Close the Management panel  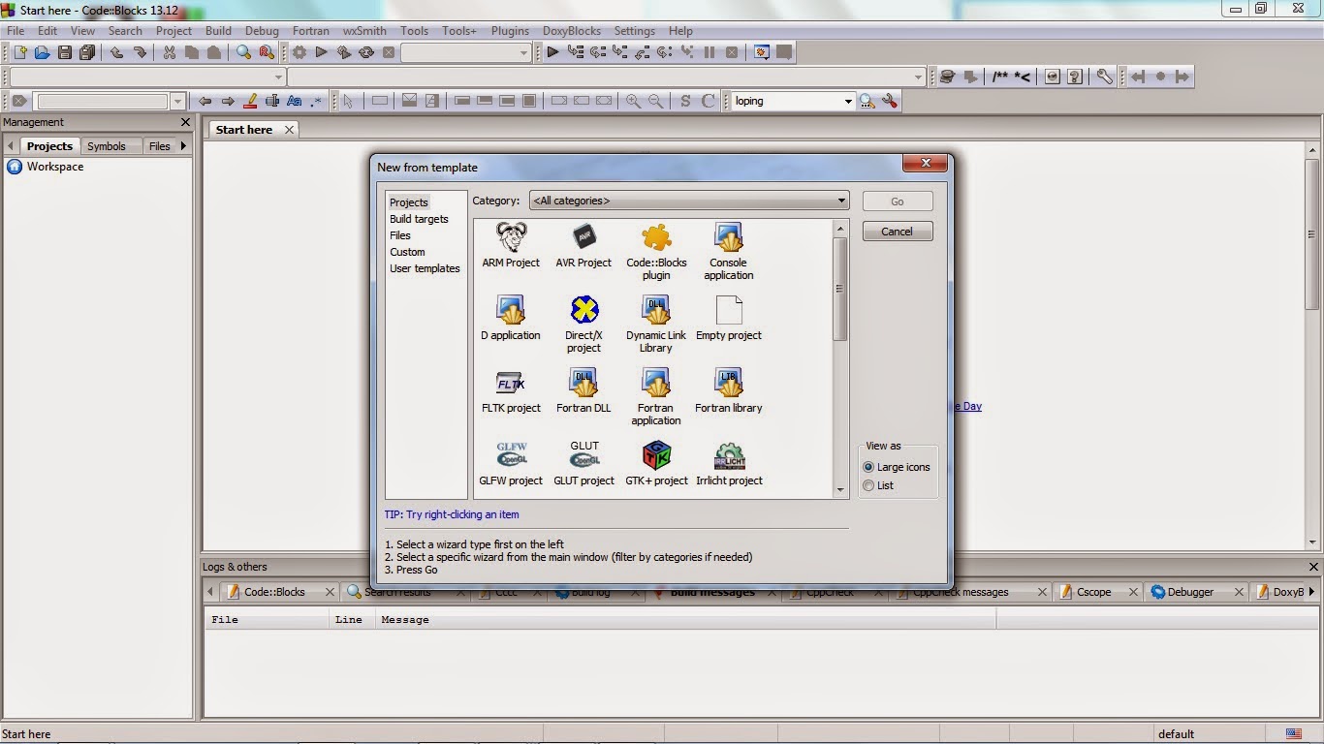186,123
